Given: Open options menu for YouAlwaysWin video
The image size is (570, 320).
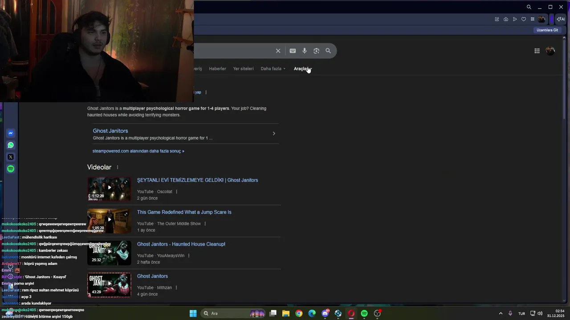Looking at the screenshot, I should pos(188,256).
